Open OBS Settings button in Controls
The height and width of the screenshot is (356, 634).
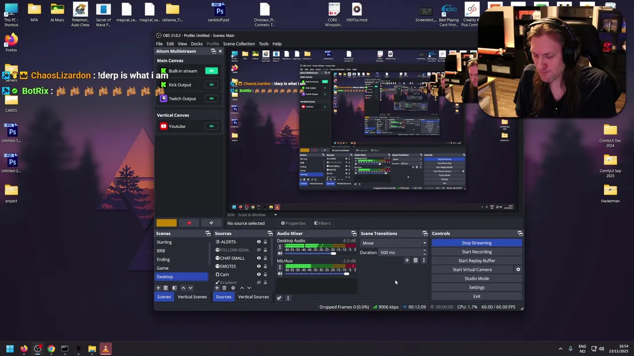[476, 287]
